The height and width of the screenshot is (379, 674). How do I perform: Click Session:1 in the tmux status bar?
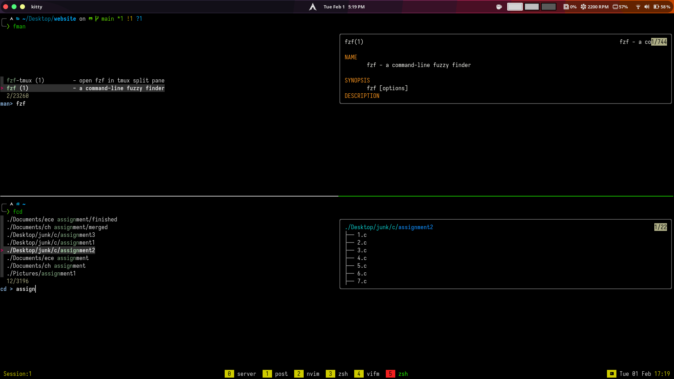(17, 374)
